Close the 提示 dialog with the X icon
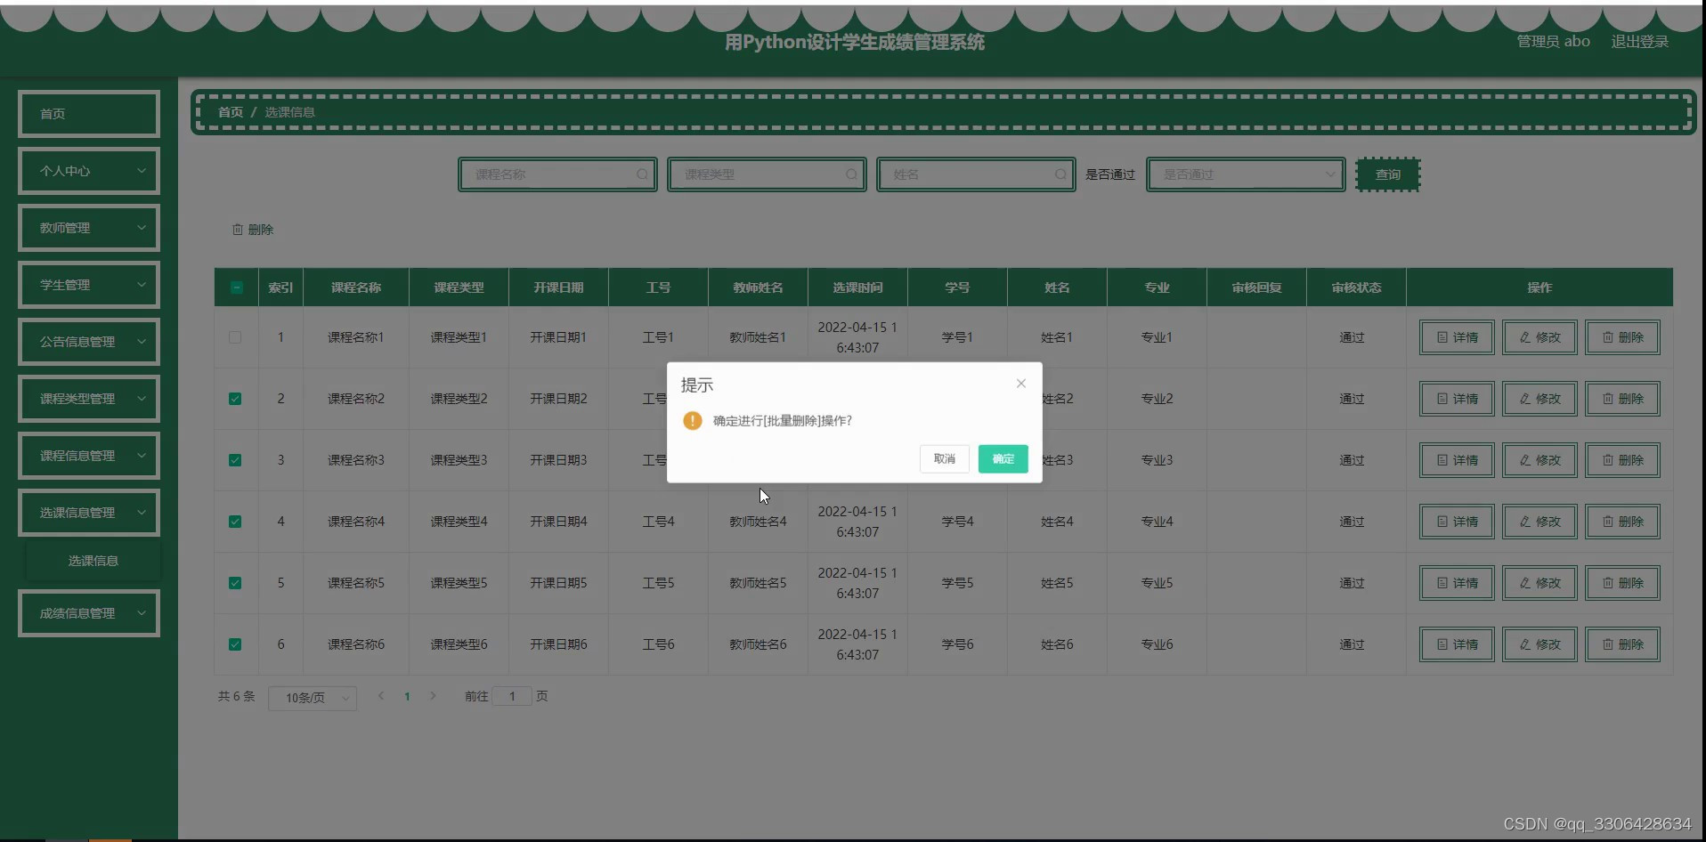1706x842 pixels. (x=1021, y=384)
